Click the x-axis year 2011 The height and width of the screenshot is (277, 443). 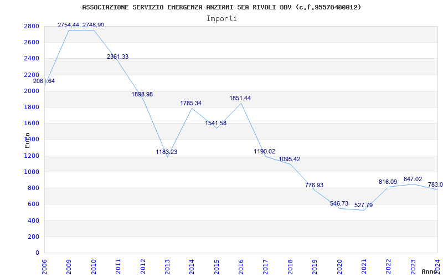[x=118, y=266]
